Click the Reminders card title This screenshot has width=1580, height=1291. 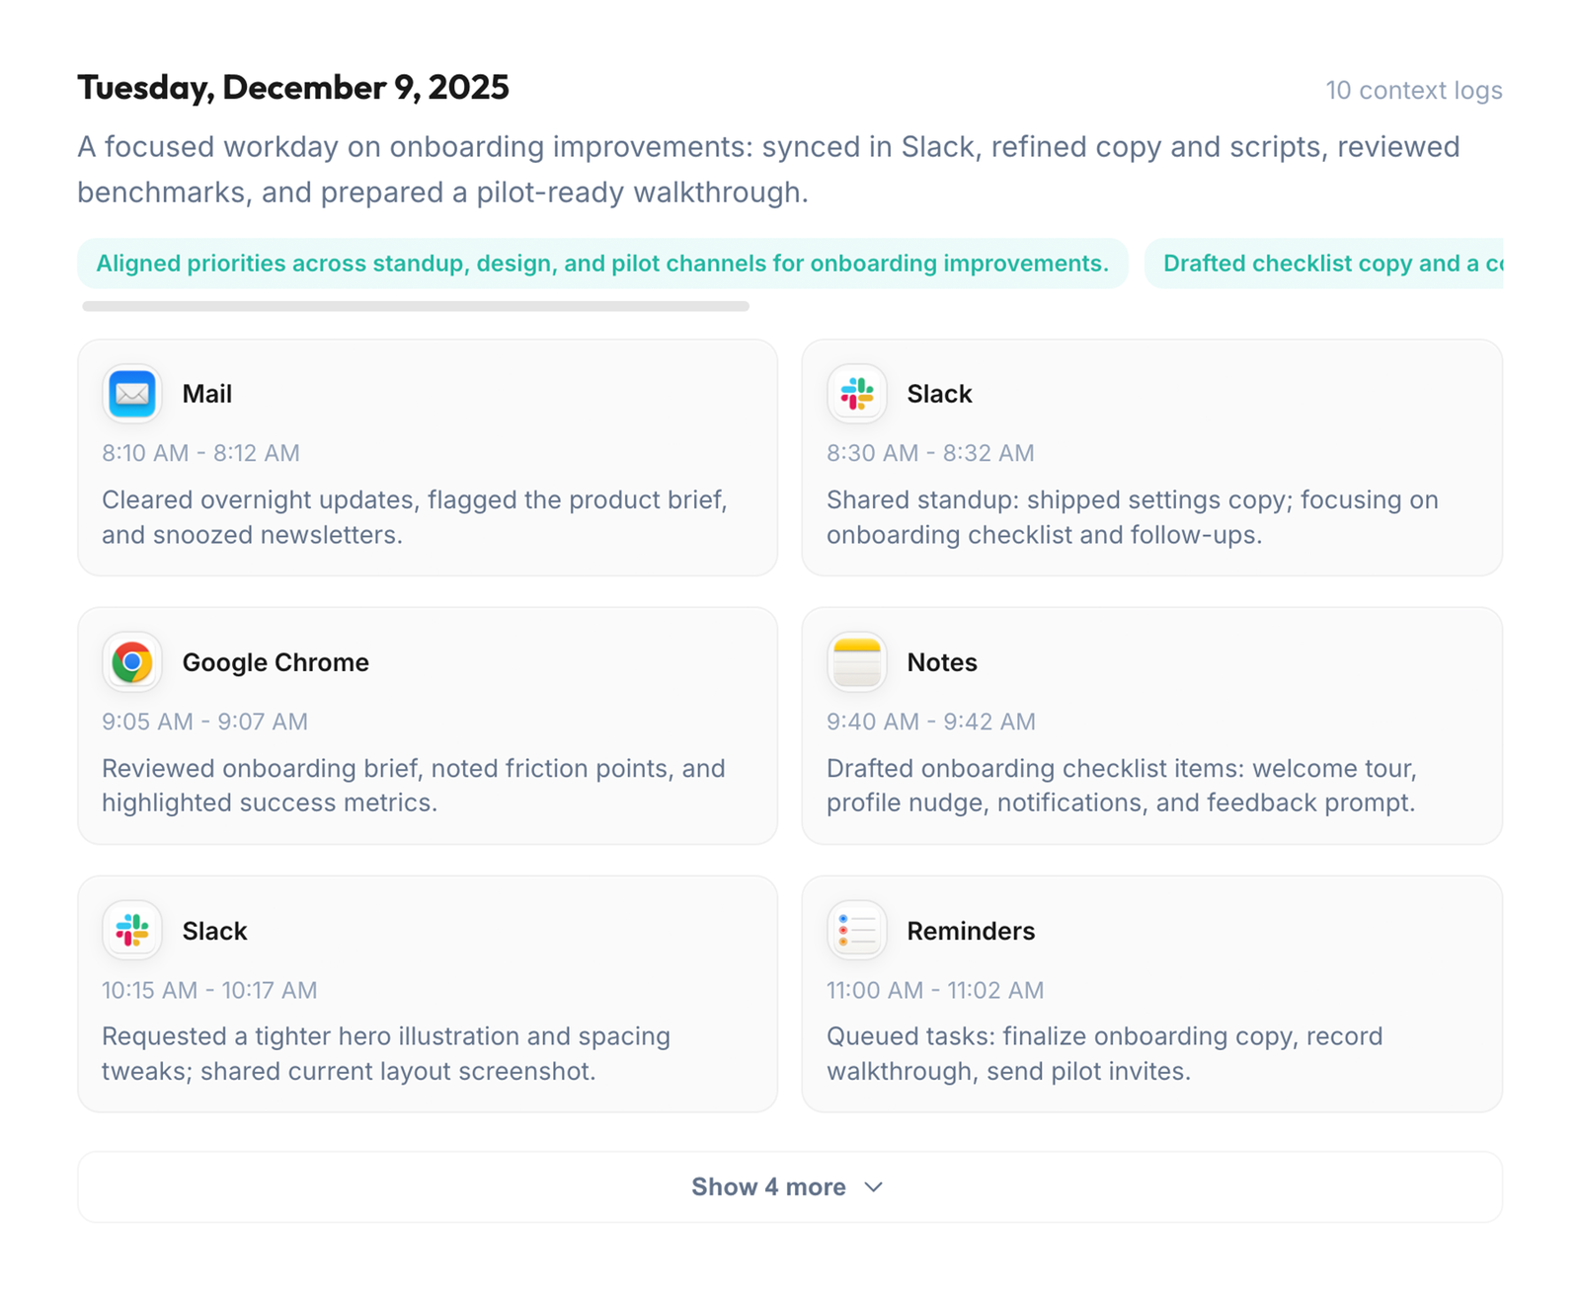pyautogui.click(x=971, y=931)
